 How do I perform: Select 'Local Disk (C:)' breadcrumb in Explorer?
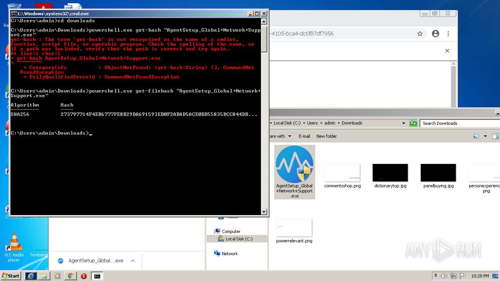287,123
